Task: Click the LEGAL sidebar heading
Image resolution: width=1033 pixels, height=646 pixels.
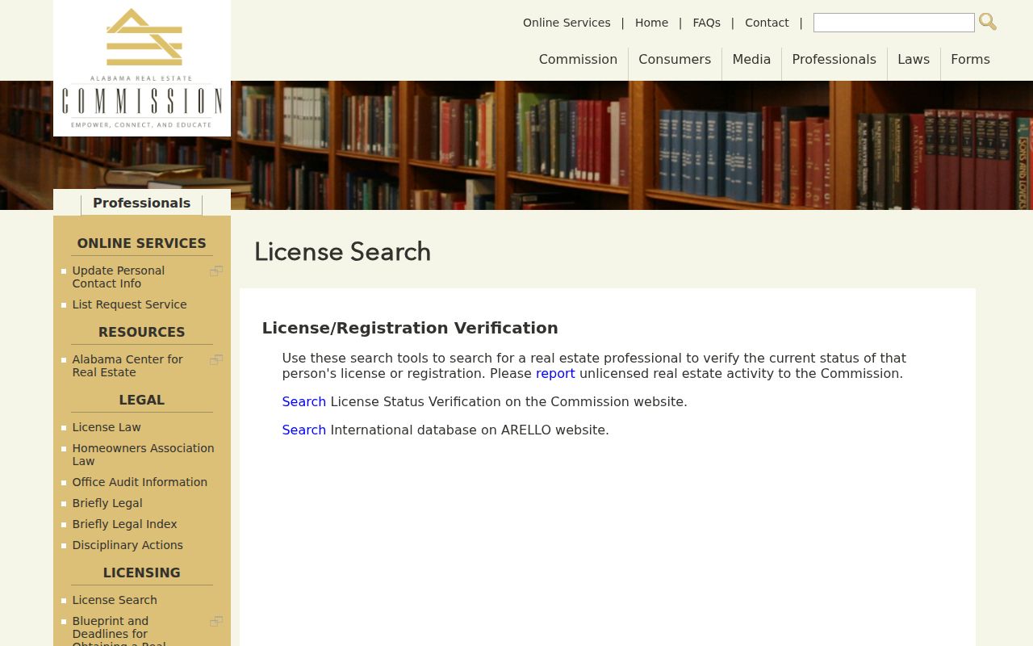Action: [x=141, y=400]
